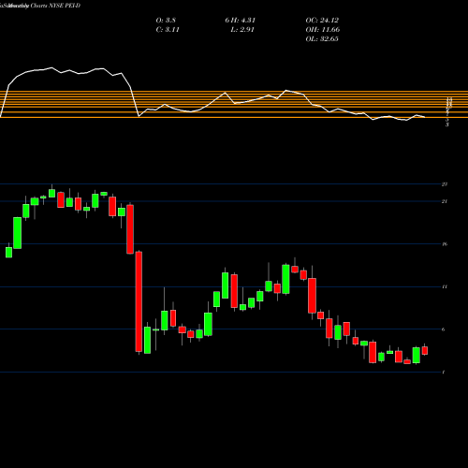Click the price axis label 6
This screenshot has height=468, width=468.
tap(444, 329)
